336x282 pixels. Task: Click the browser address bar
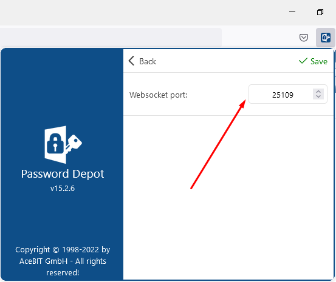111,37
